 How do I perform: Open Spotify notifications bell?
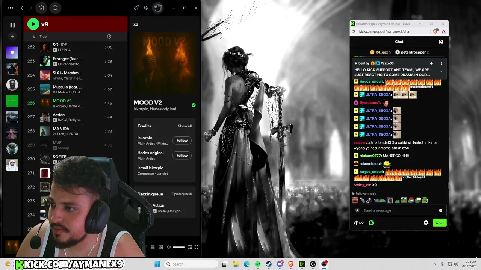(x=136, y=8)
